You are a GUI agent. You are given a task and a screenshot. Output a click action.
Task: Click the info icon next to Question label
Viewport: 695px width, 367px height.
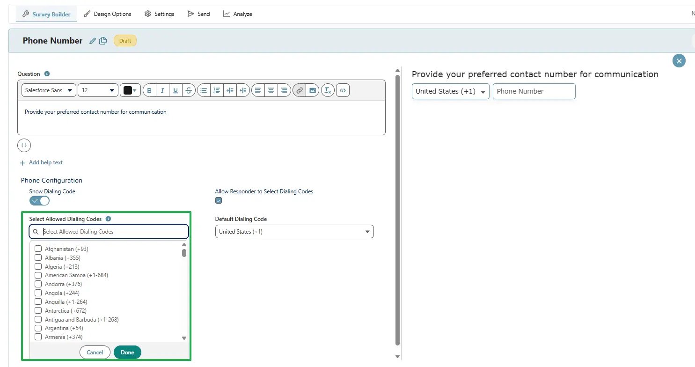47,74
